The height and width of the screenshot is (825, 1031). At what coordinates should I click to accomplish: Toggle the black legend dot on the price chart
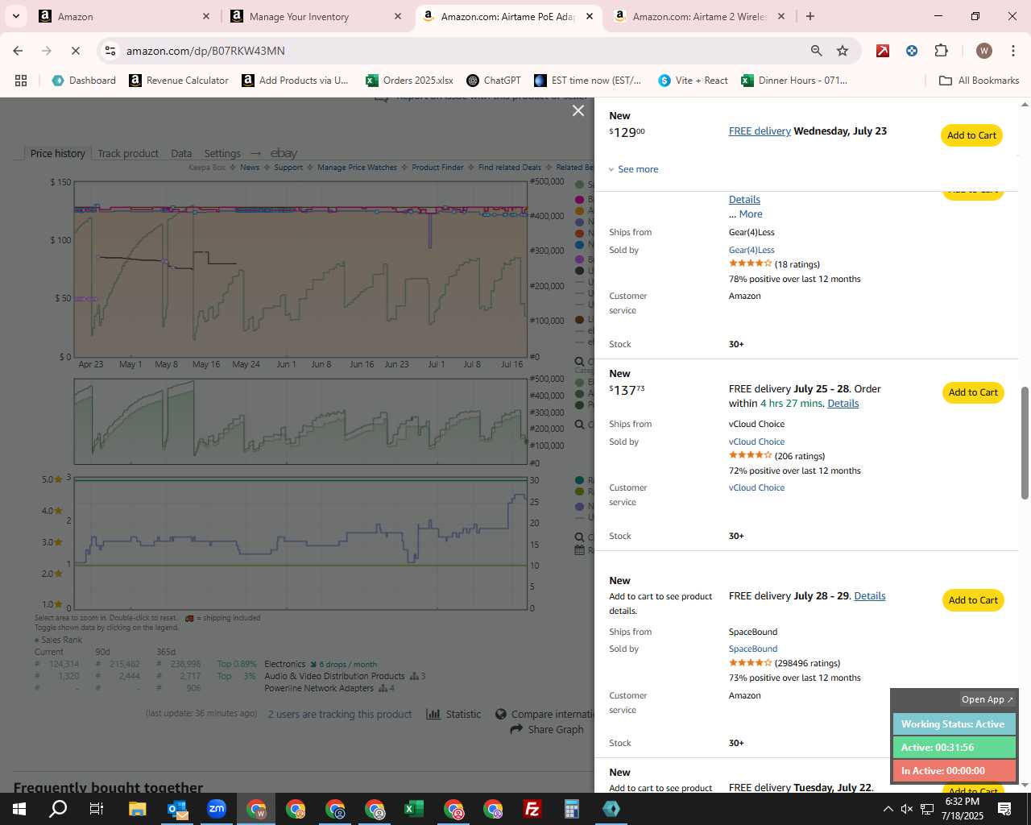[580, 271]
